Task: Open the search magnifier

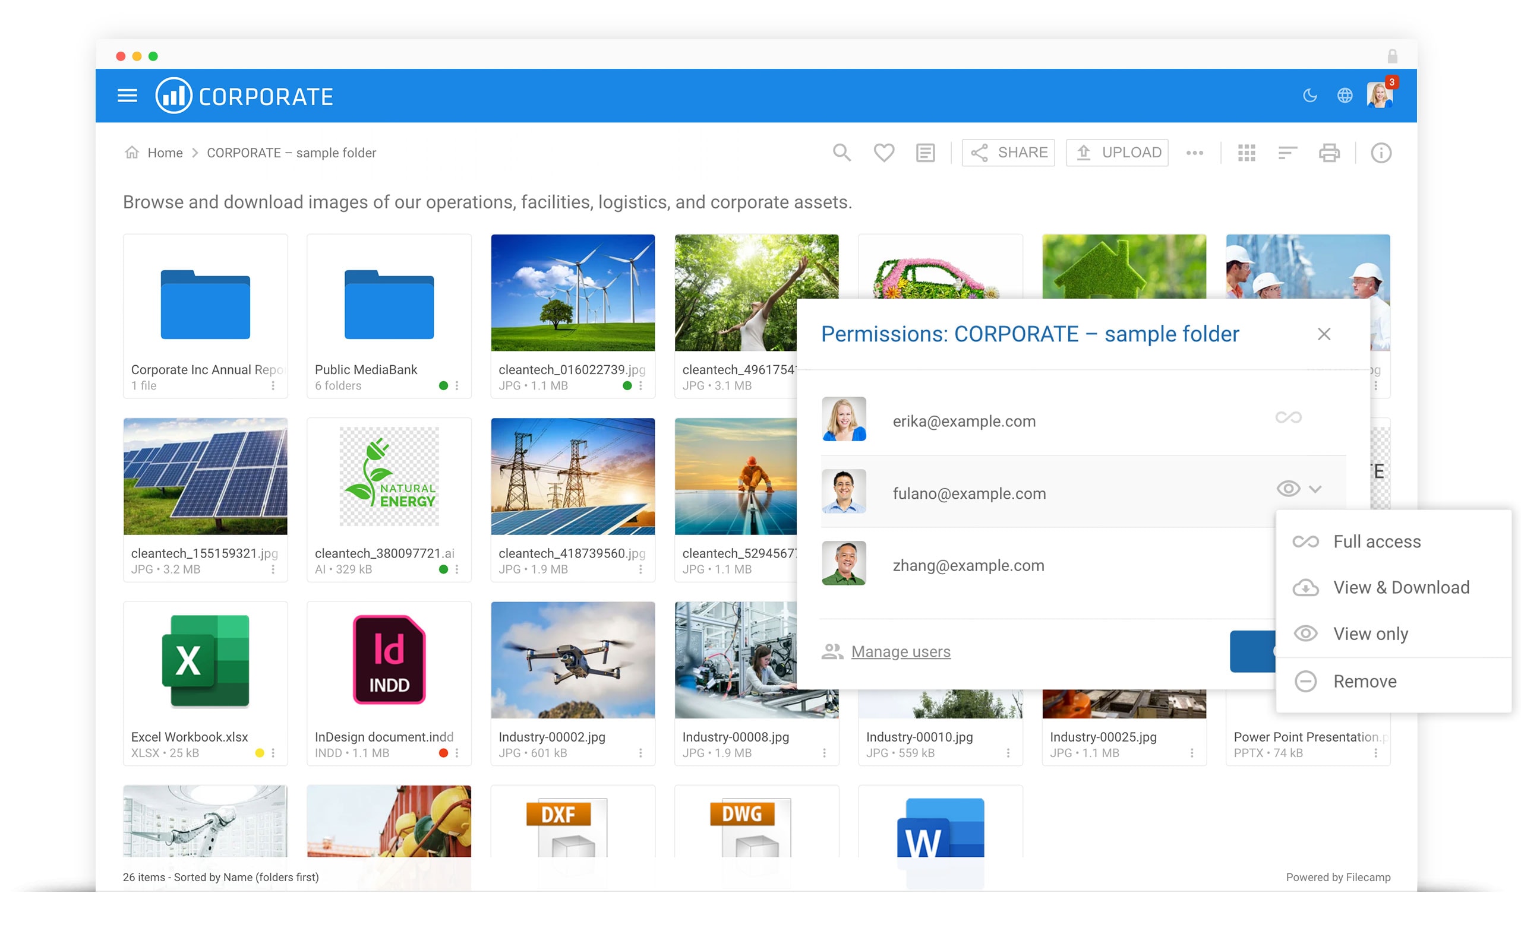Action: coord(841,153)
